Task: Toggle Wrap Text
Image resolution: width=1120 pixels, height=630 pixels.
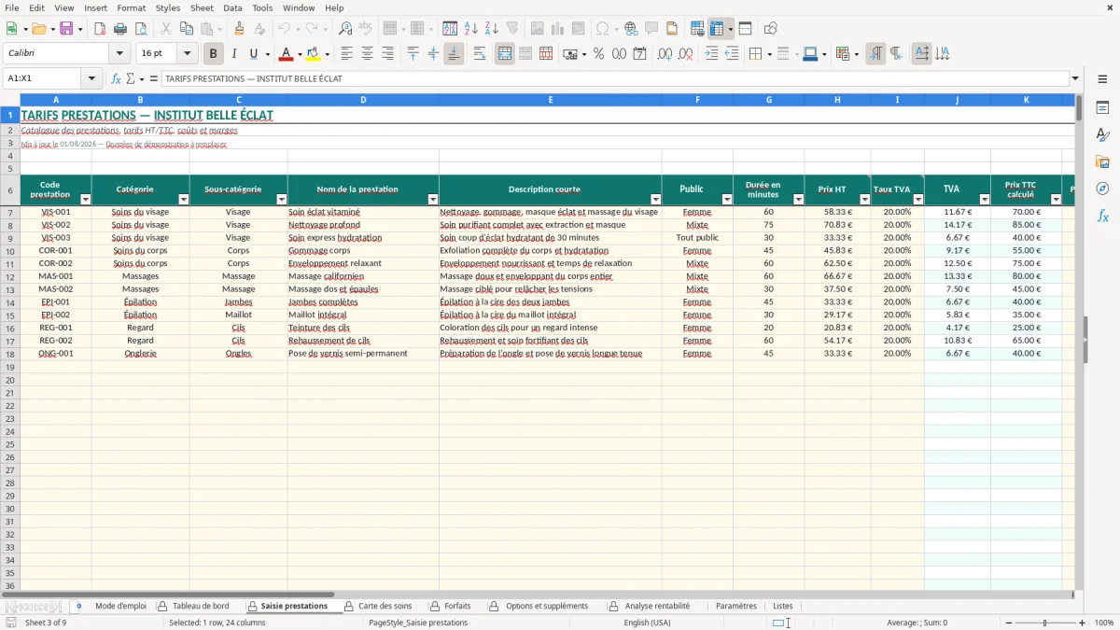Action: tap(479, 54)
